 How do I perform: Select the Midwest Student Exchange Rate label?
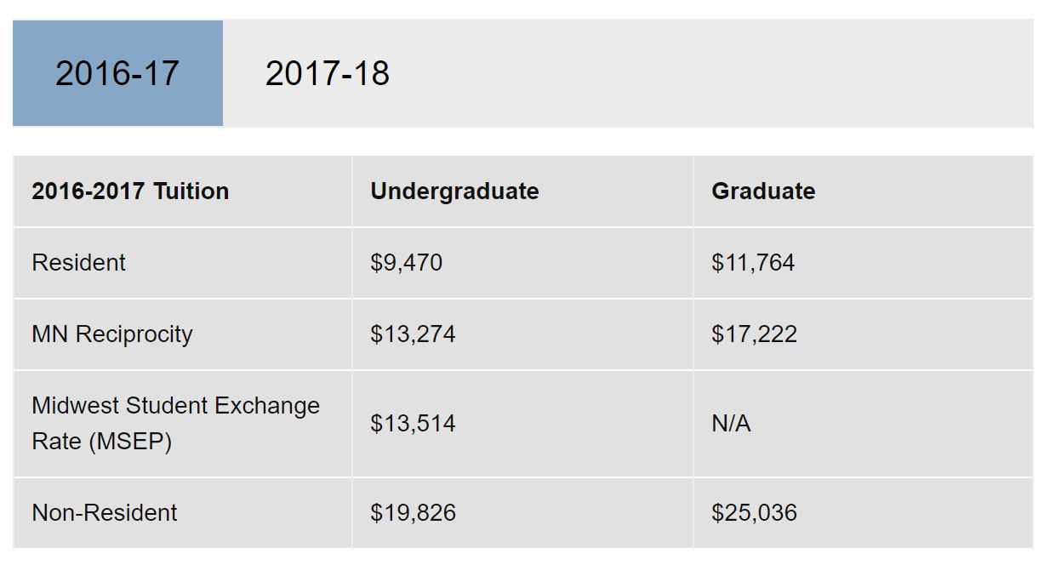click(175, 424)
